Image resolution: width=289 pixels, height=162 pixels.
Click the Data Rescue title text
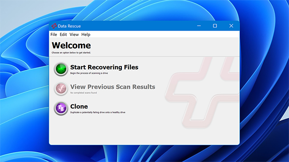coord(69,26)
